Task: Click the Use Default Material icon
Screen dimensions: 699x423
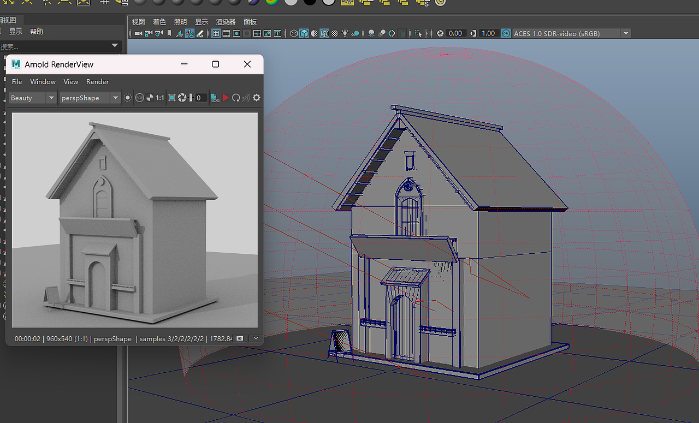Action: click(315, 33)
